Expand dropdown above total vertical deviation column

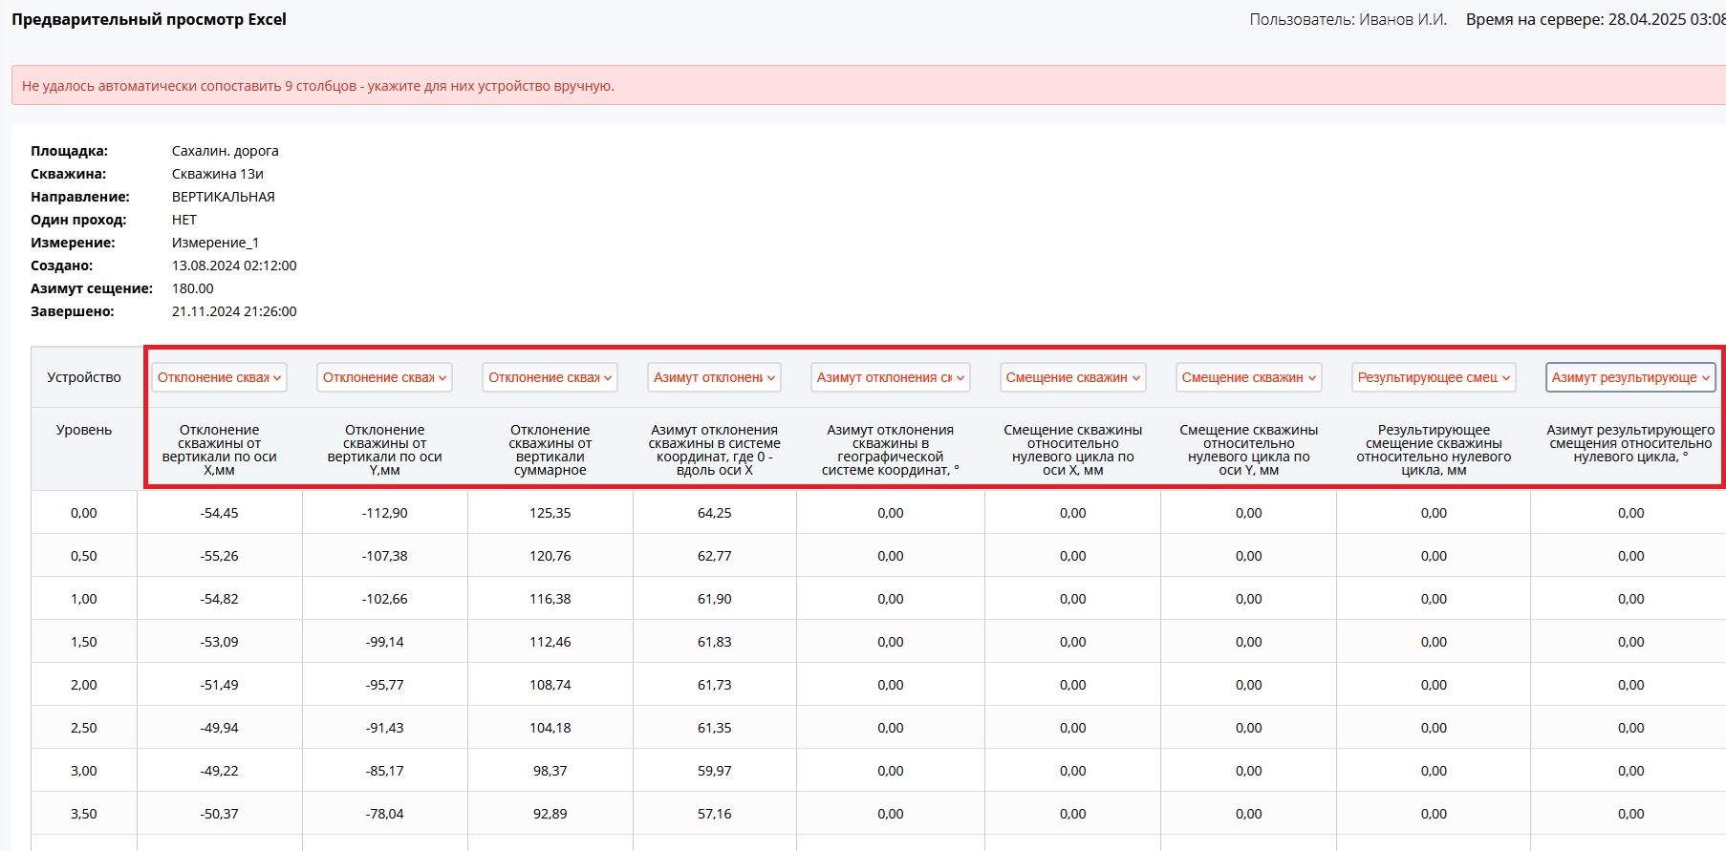(x=550, y=377)
